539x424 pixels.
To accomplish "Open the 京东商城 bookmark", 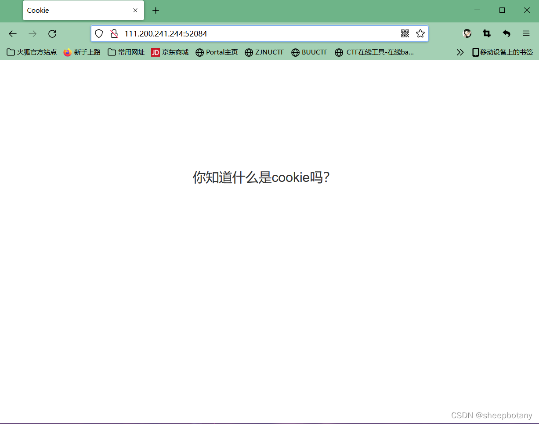I will 170,52.
